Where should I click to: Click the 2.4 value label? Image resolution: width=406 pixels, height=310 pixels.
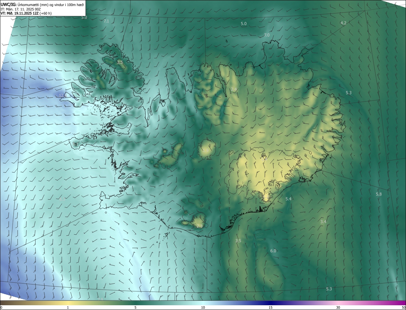(234, 89)
